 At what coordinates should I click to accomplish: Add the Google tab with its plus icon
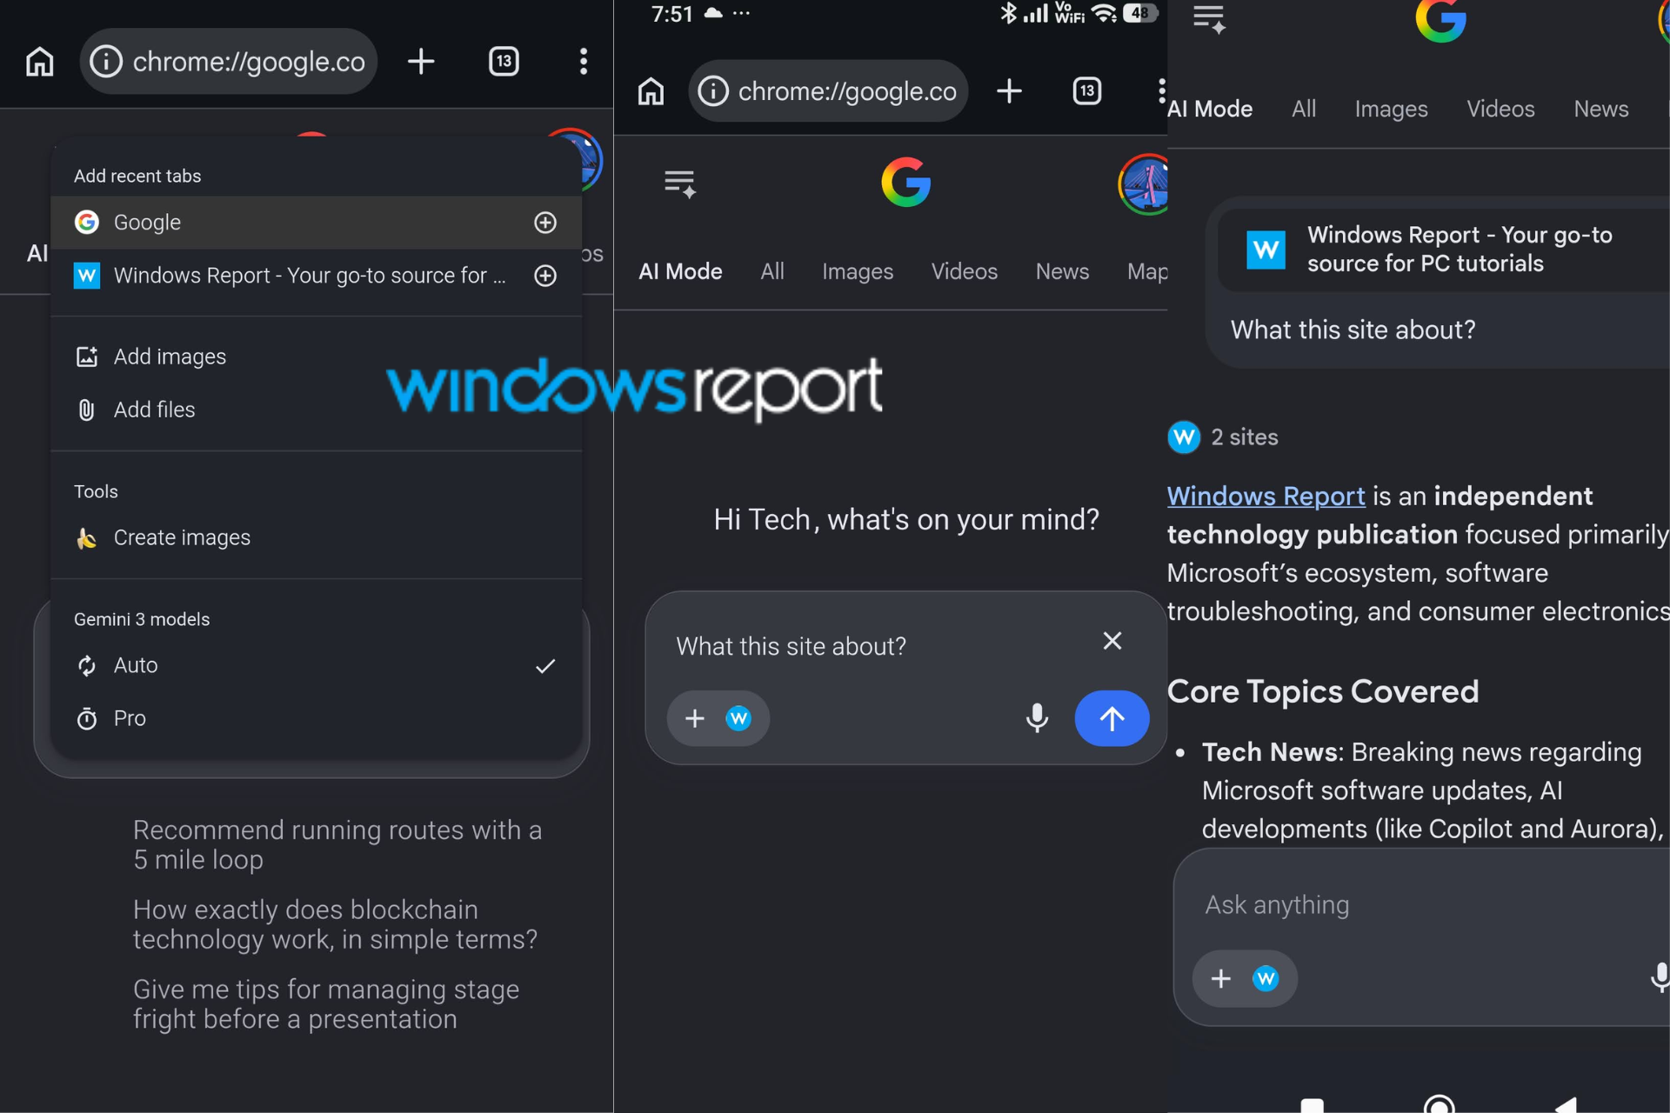pyautogui.click(x=545, y=223)
